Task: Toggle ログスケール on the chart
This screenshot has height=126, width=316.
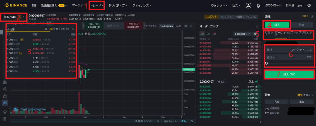Action: click(x=170, y=121)
